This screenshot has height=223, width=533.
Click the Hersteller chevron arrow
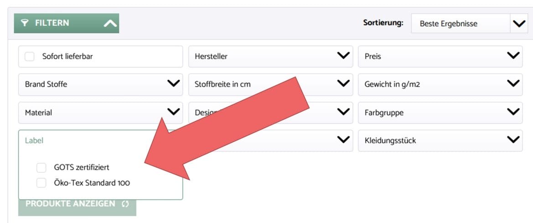click(x=343, y=56)
